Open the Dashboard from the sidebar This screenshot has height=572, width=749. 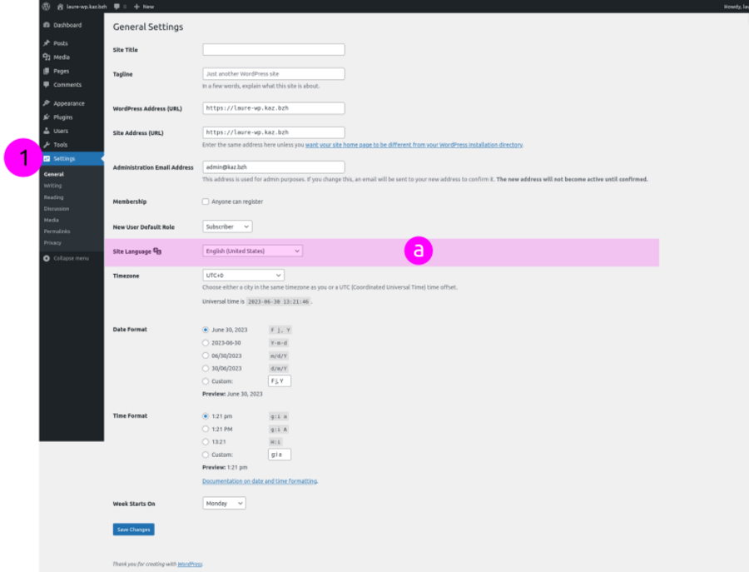(47, 25)
